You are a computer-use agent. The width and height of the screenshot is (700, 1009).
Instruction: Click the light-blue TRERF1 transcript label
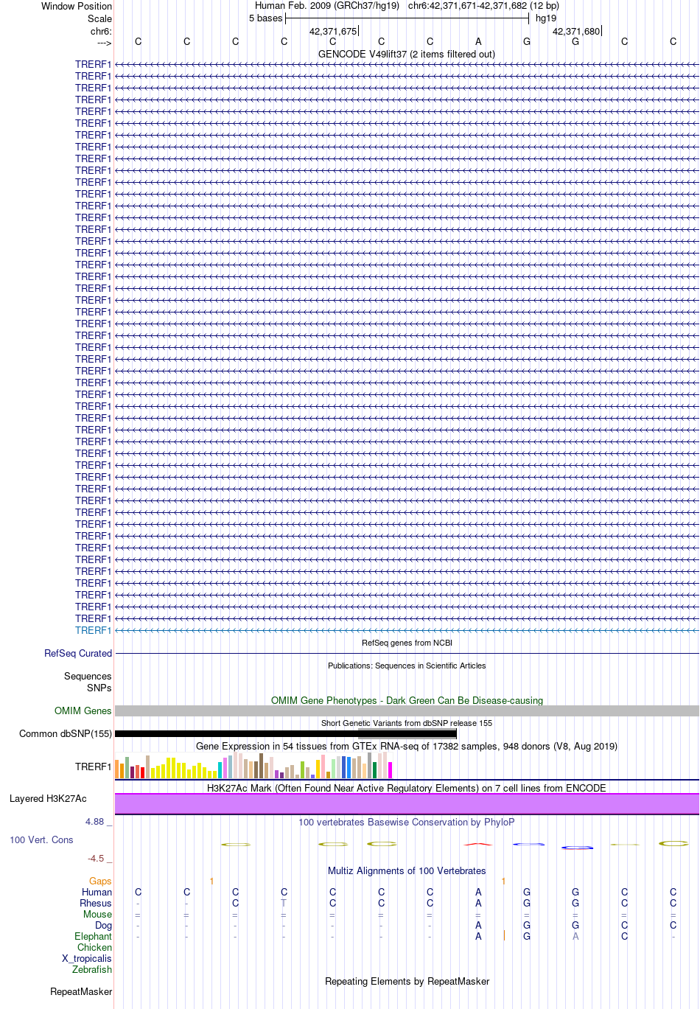(93, 630)
